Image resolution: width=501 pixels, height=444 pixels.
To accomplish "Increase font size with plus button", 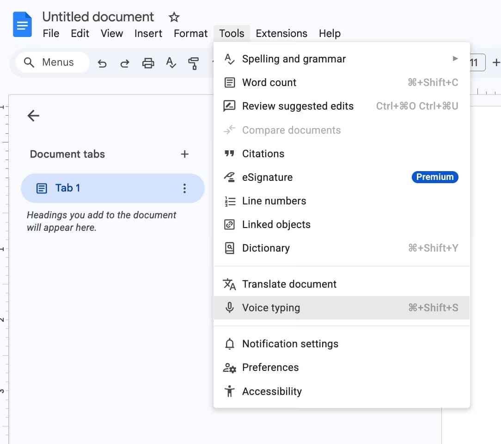I will click(495, 62).
